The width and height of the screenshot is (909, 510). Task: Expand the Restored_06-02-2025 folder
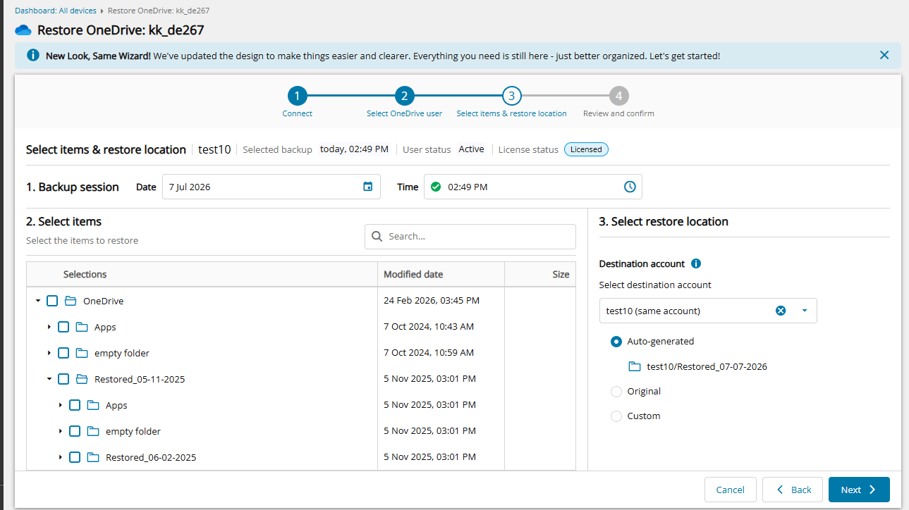(61, 457)
